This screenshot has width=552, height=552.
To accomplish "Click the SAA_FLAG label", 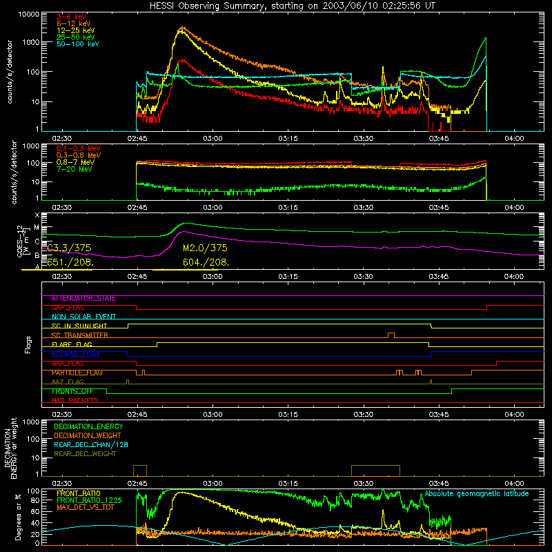I will [x=68, y=364].
